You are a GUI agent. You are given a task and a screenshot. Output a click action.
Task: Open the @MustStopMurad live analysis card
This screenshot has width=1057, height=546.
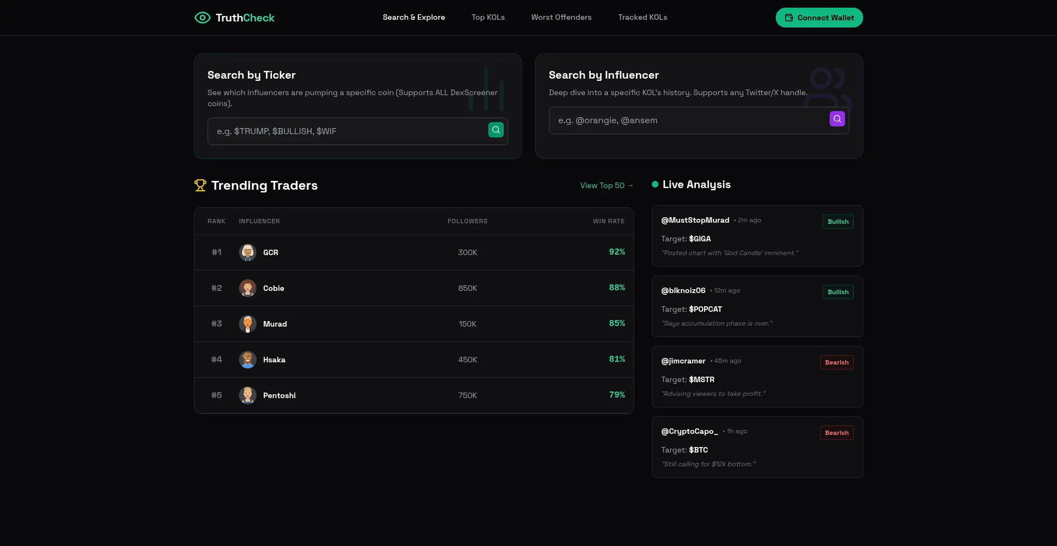pos(757,236)
